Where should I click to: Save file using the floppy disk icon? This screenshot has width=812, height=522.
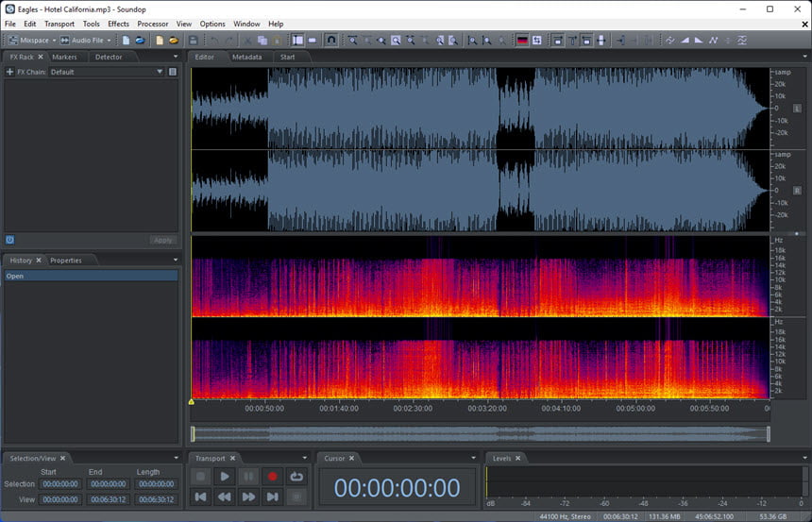[194, 40]
